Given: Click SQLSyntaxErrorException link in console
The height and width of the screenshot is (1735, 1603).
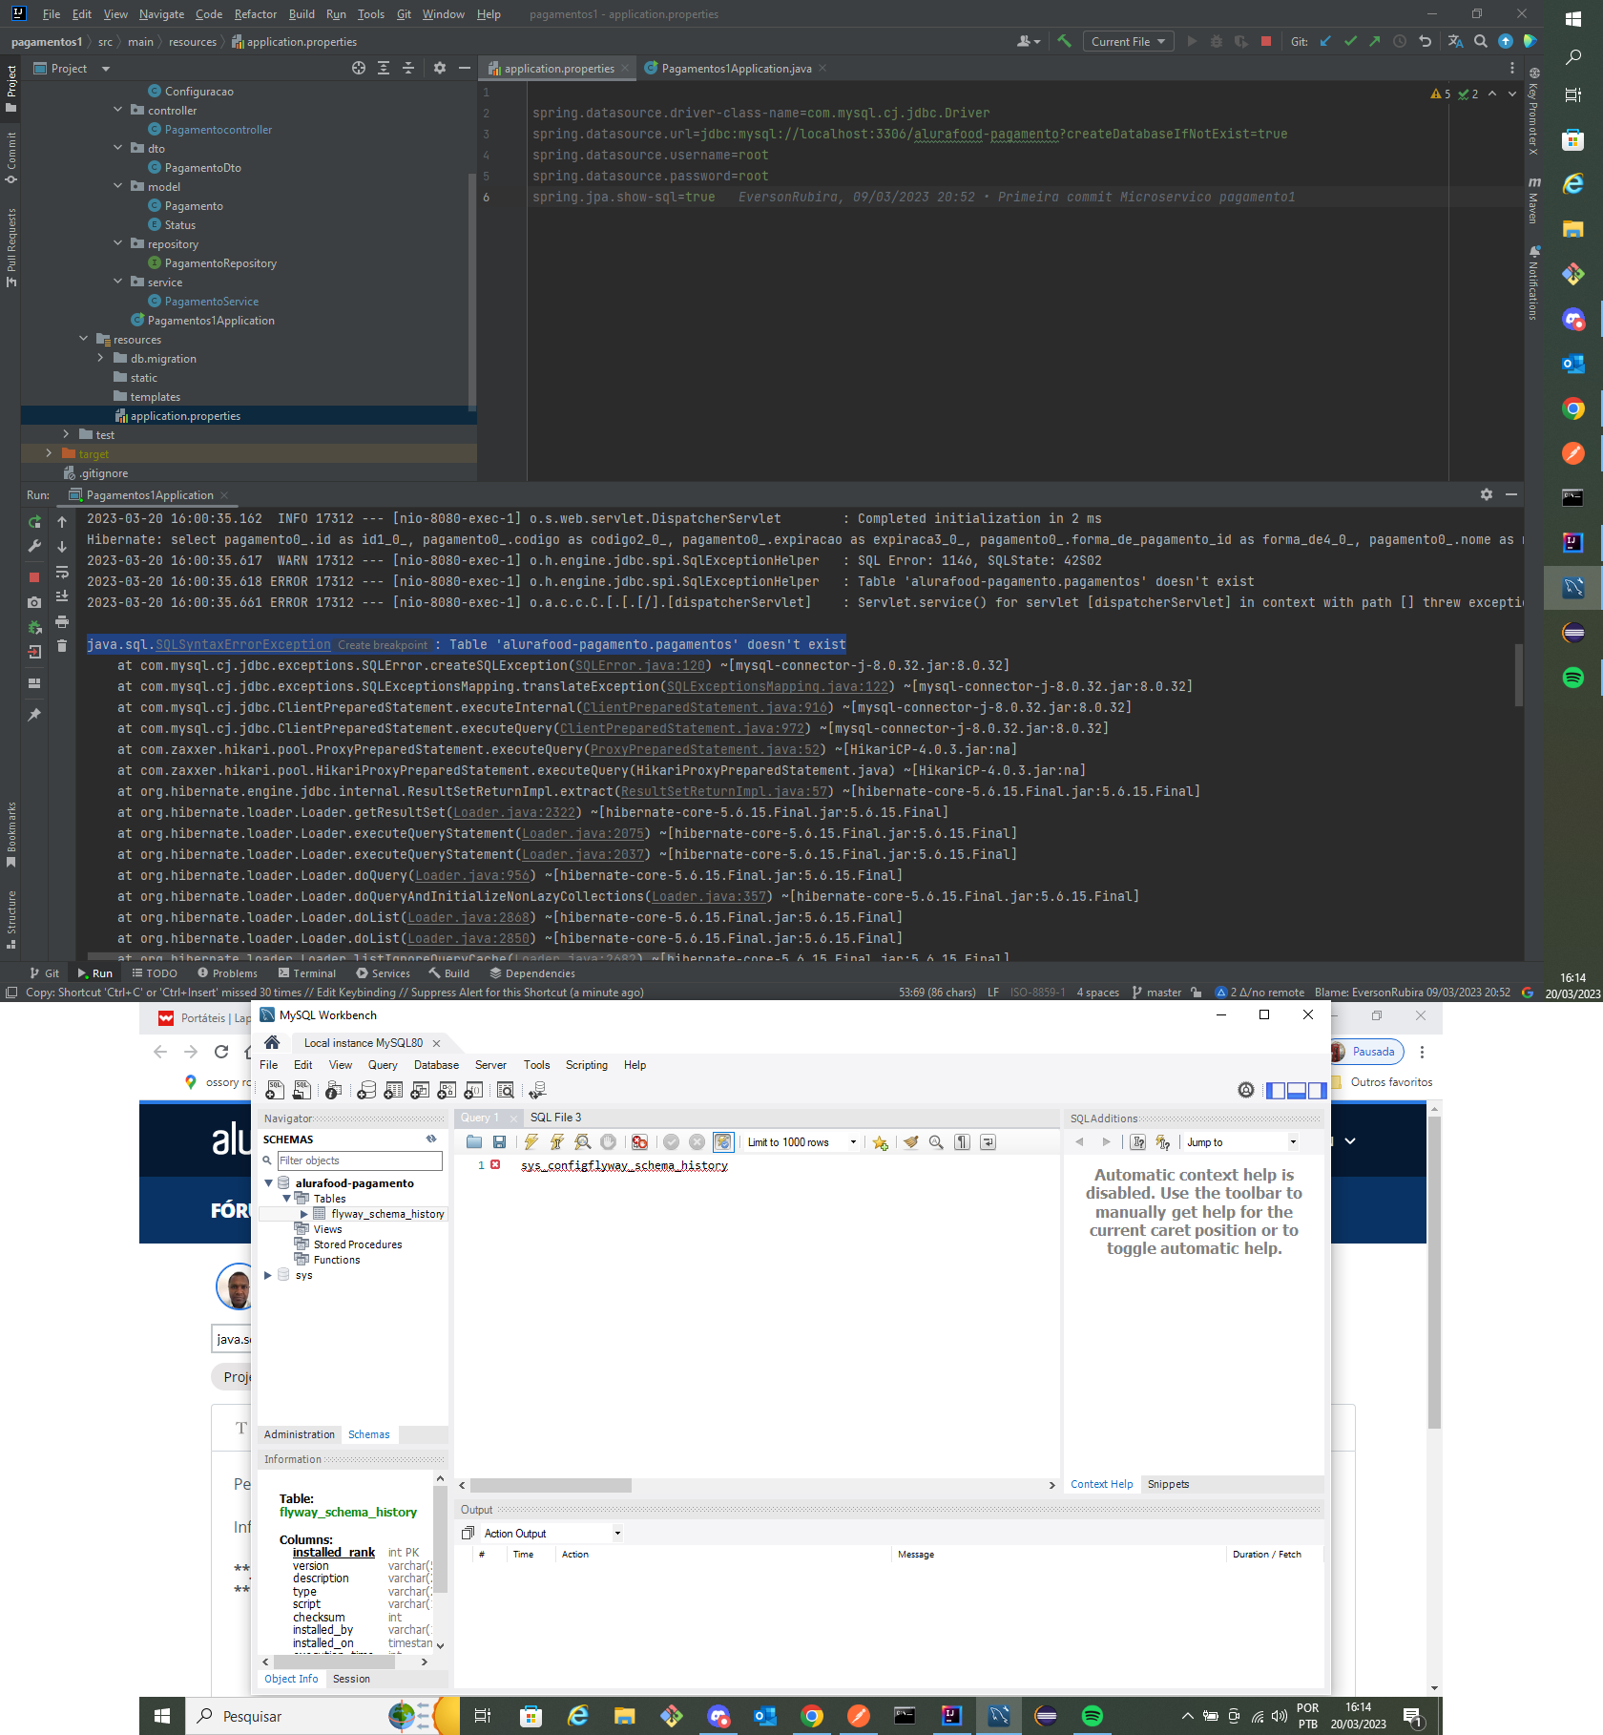Looking at the screenshot, I should (x=243, y=644).
